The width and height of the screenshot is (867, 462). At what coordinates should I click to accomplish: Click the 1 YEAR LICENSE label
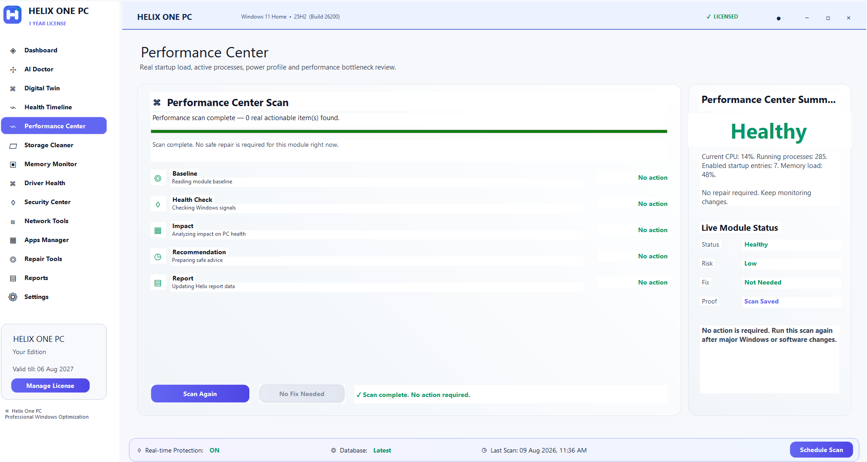48,23
